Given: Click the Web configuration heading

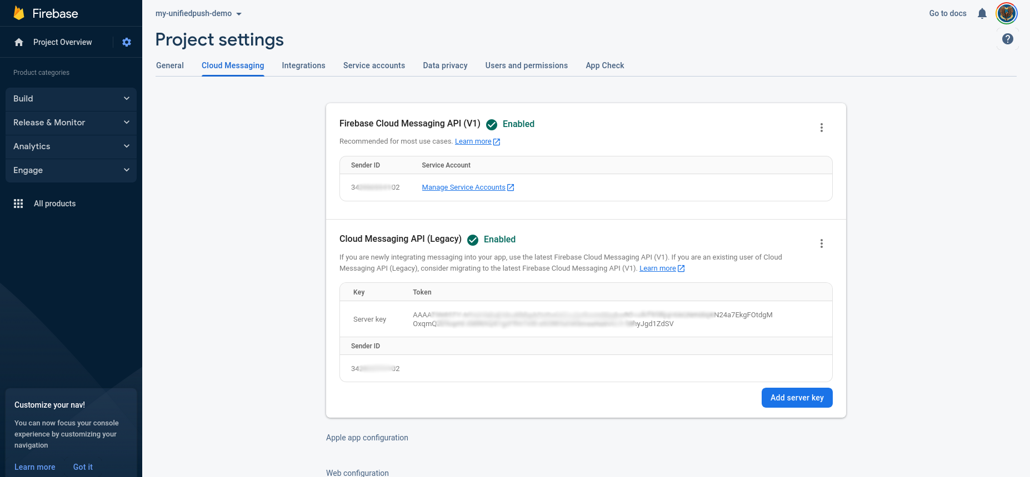Looking at the screenshot, I should pos(357,473).
